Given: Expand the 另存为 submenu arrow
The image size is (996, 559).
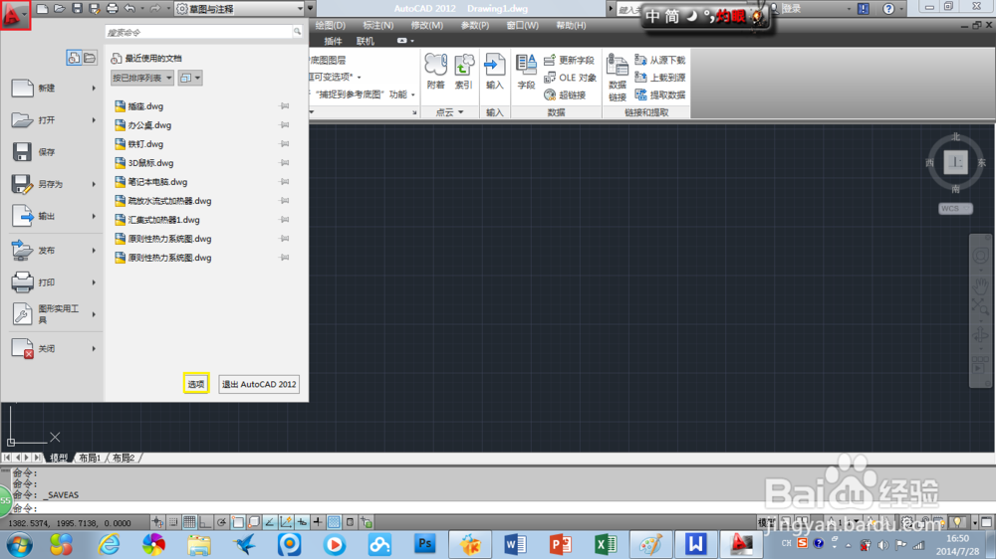Looking at the screenshot, I should (x=94, y=184).
